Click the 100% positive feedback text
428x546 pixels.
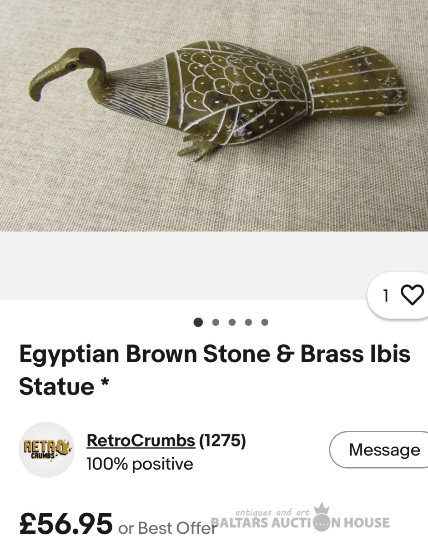[x=140, y=464]
